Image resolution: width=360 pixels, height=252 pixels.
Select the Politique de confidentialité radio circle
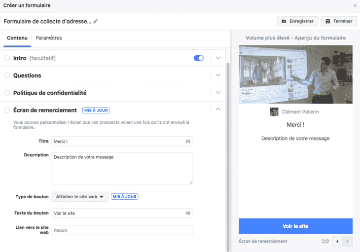click(x=7, y=93)
